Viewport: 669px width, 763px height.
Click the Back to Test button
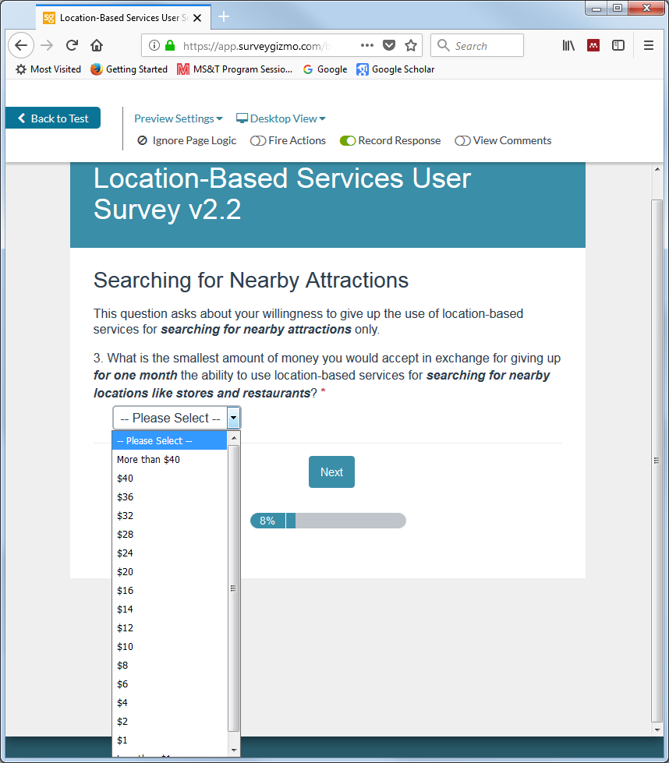click(x=53, y=118)
